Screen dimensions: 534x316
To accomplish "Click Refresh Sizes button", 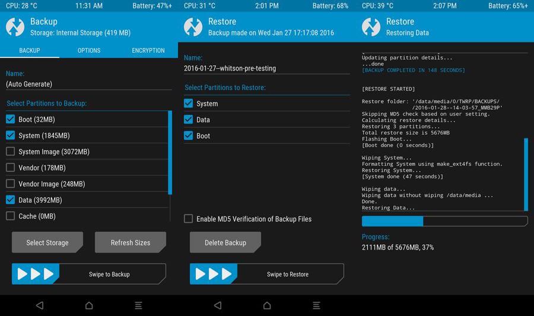I will click(131, 242).
